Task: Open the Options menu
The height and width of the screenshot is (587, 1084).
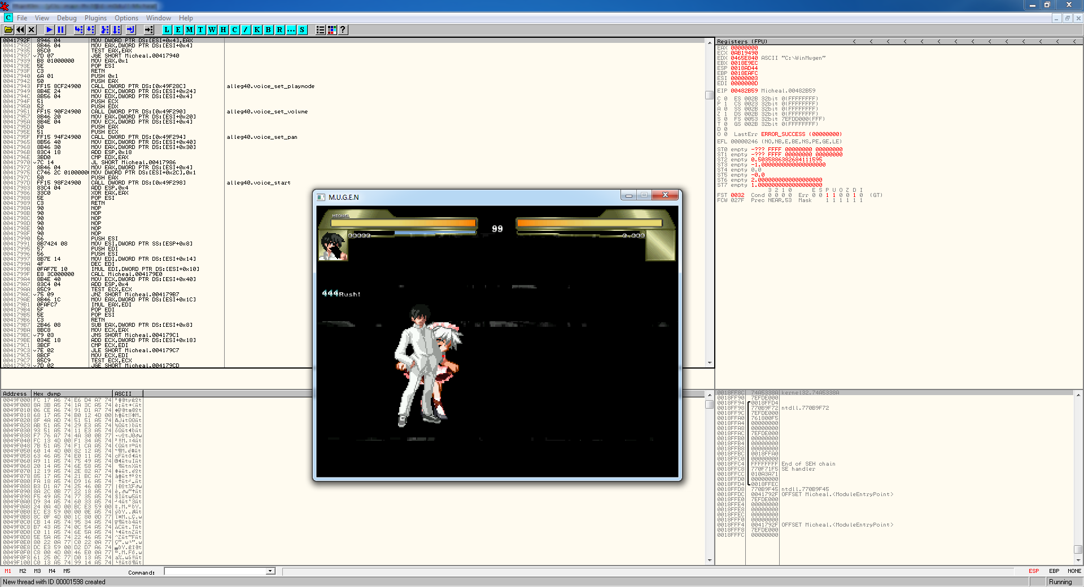Action: click(x=126, y=18)
